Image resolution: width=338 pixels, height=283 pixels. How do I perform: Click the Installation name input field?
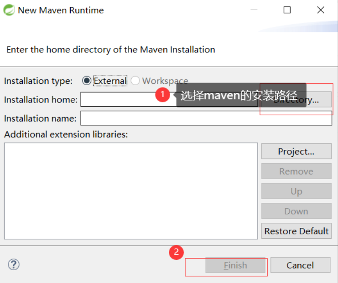[206, 118]
